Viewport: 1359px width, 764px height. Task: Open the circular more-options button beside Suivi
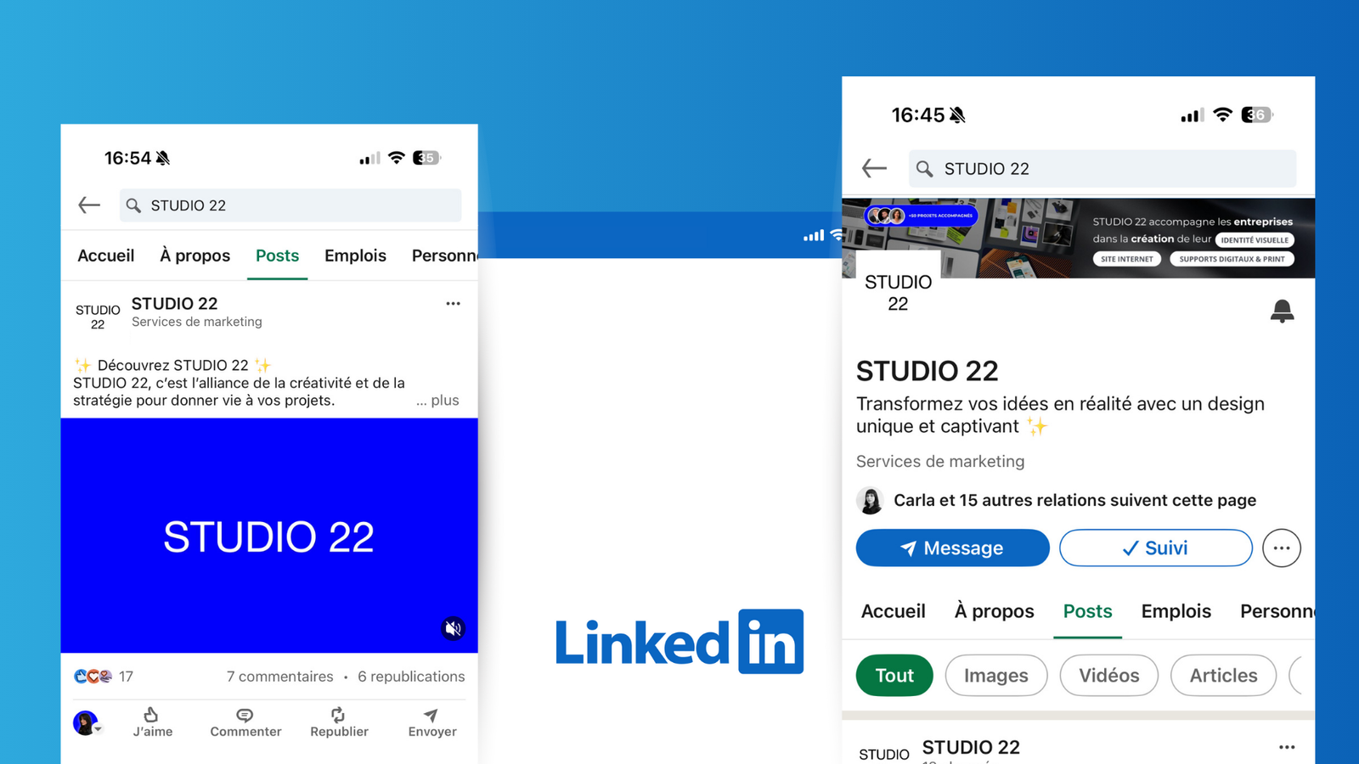(x=1282, y=548)
